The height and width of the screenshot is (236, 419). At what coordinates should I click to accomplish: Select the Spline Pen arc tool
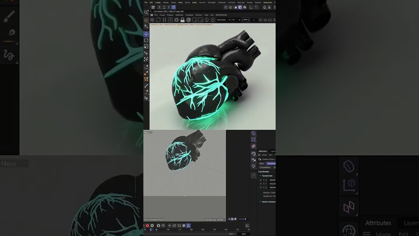(146, 67)
